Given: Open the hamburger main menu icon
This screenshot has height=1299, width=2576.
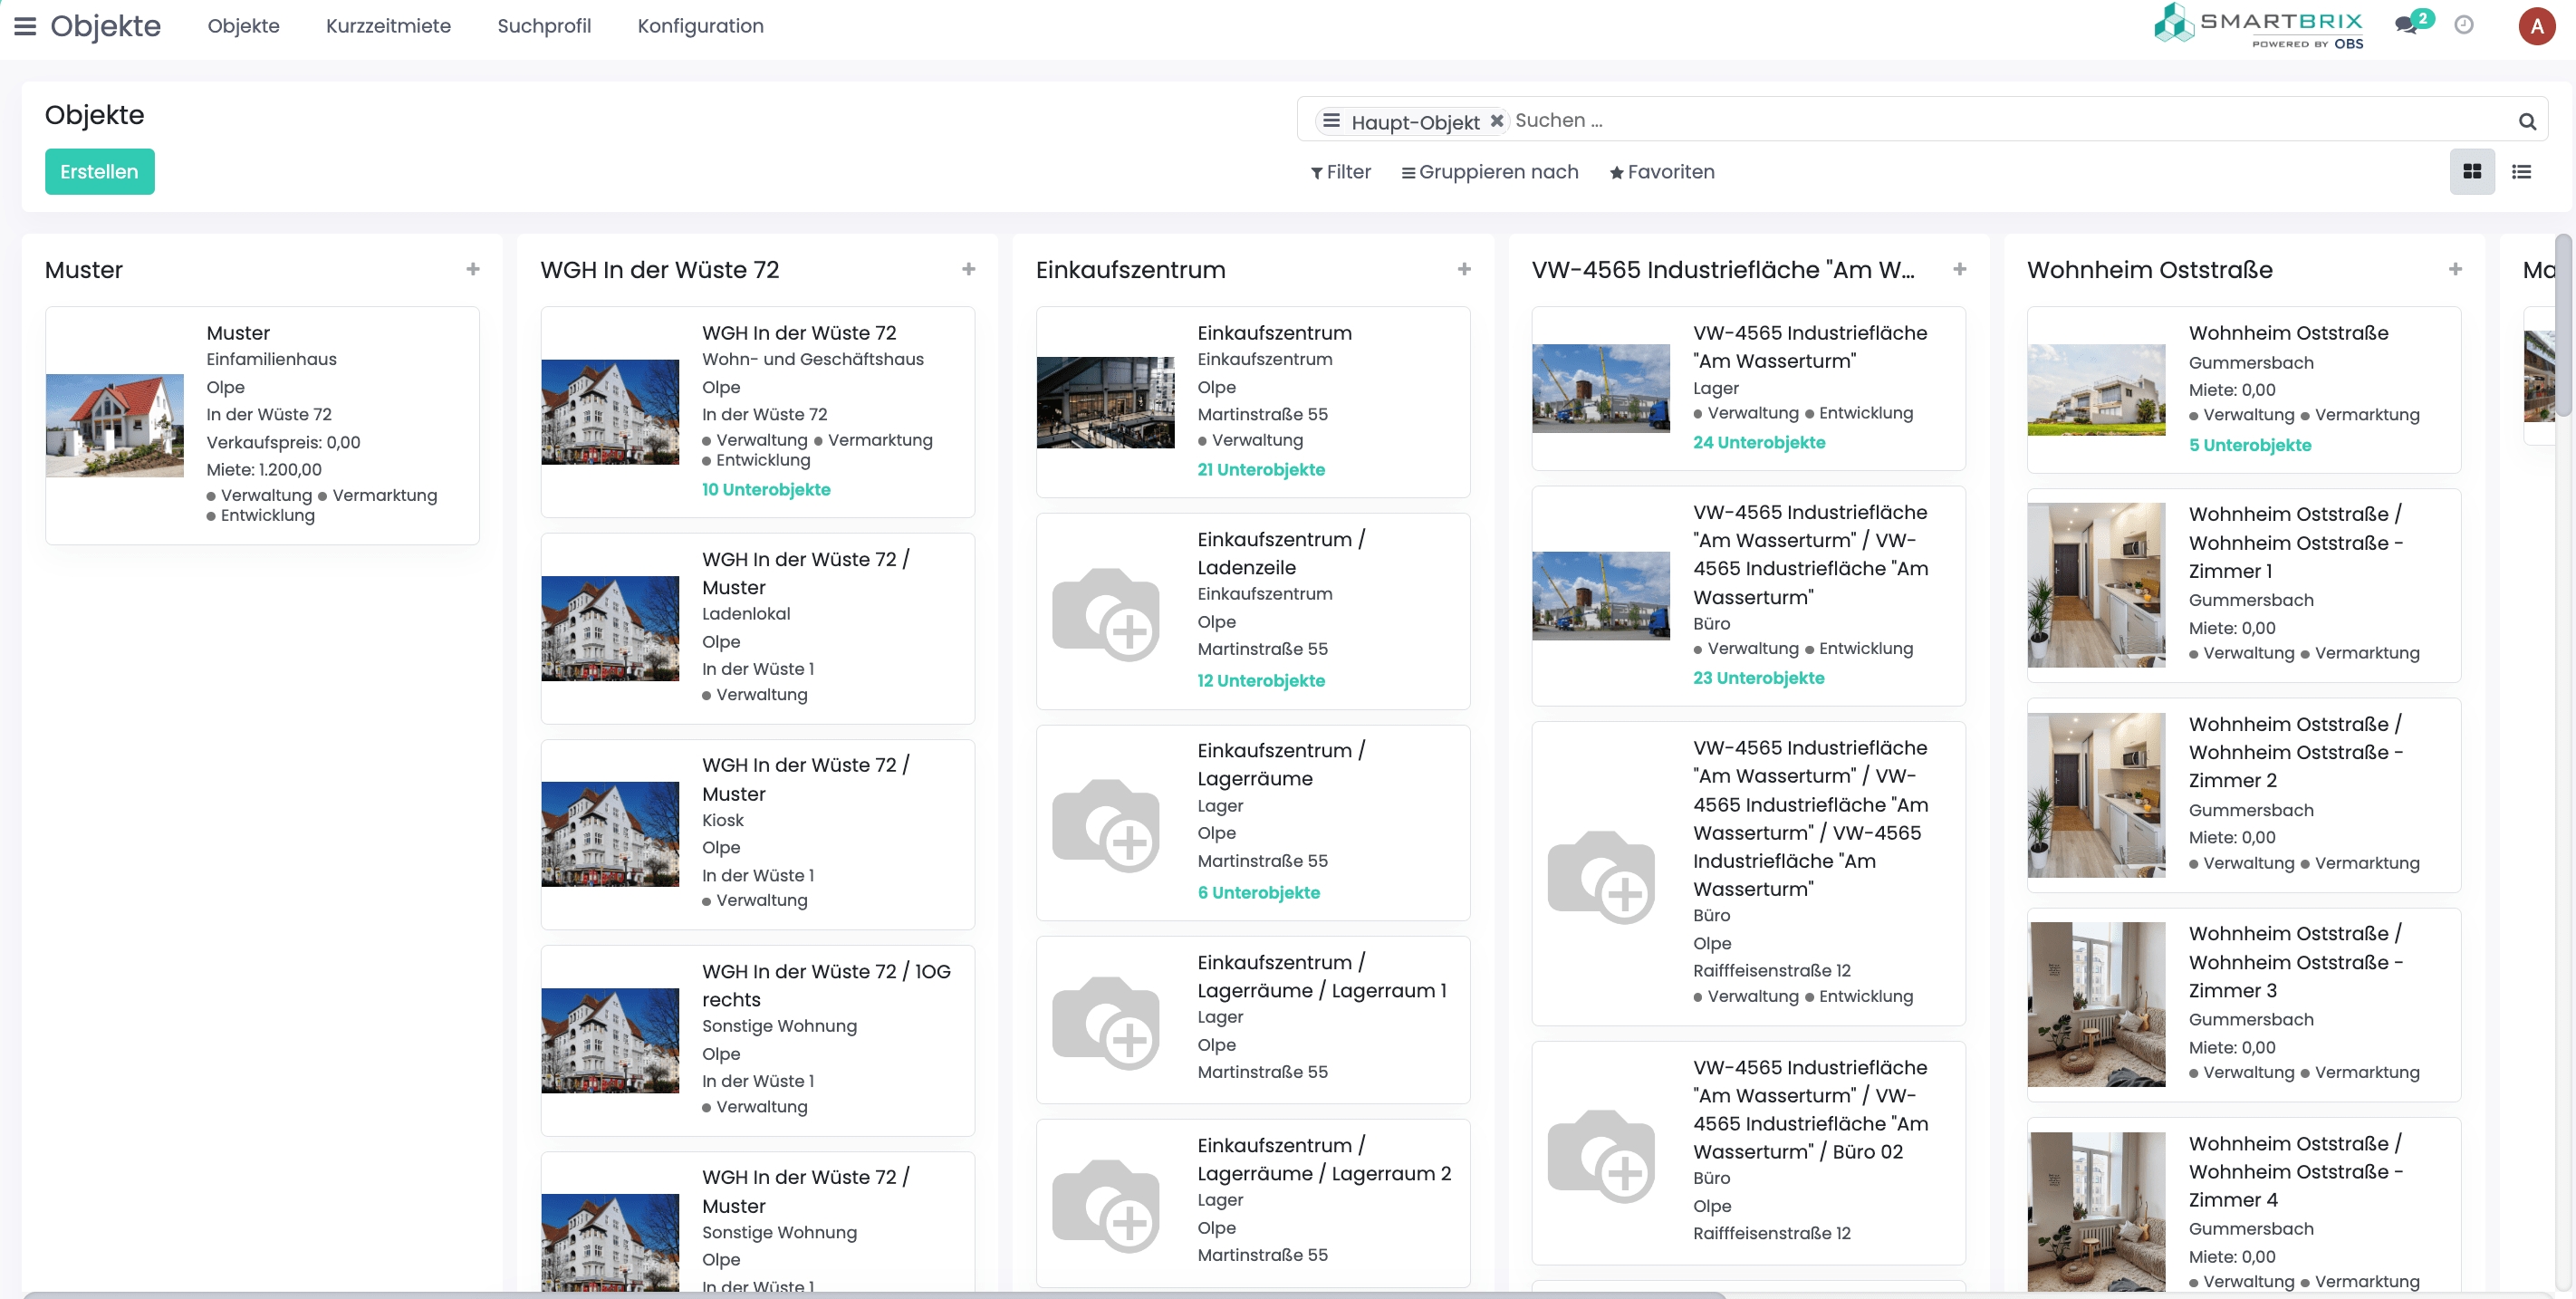Looking at the screenshot, I should [25, 26].
